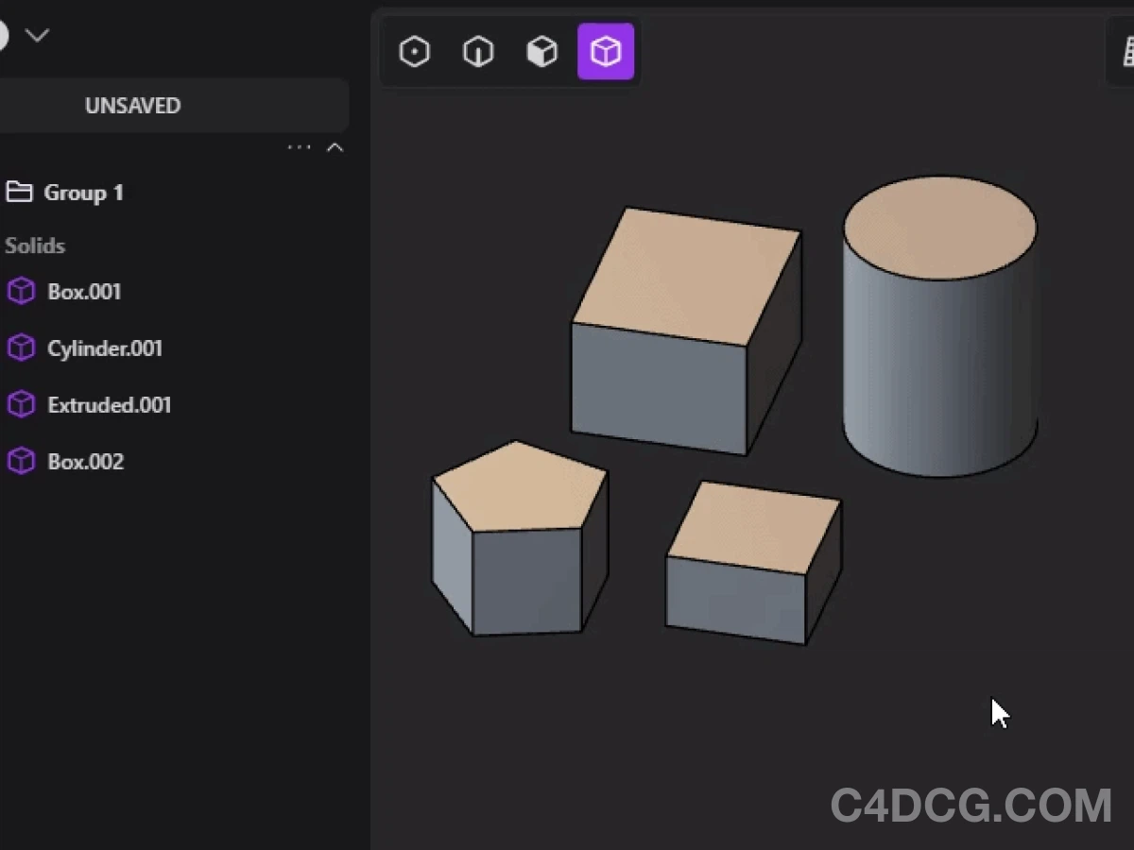This screenshot has width=1134, height=850.
Task: Click the Solids section heading
Action: tap(35, 246)
